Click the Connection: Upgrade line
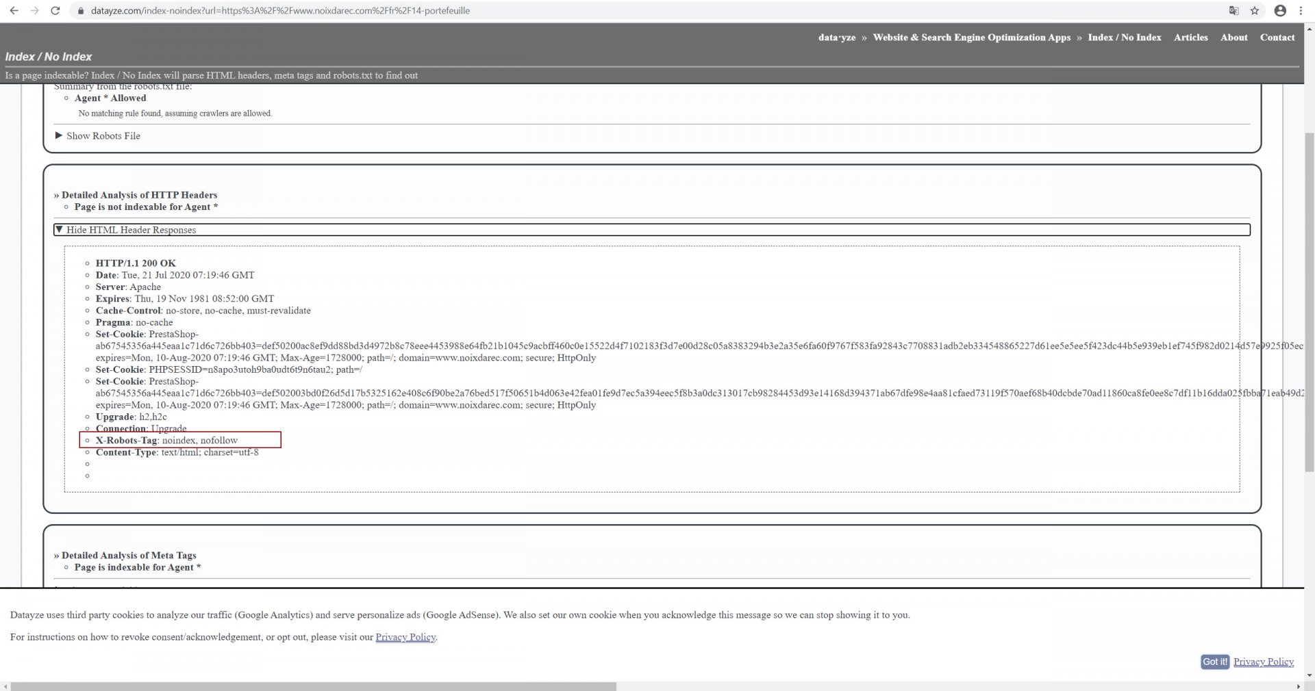This screenshot has width=1315, height=691. click(x=141, y=428)
